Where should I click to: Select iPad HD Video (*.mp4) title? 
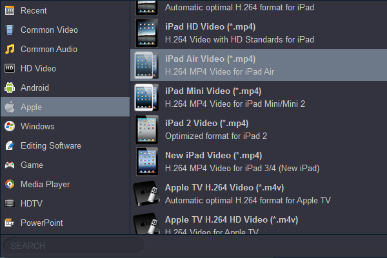pos(210,26)
